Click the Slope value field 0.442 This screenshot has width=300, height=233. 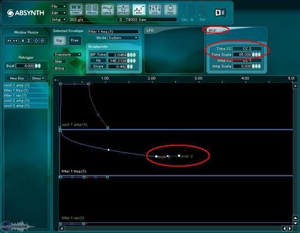coord(117,66)
